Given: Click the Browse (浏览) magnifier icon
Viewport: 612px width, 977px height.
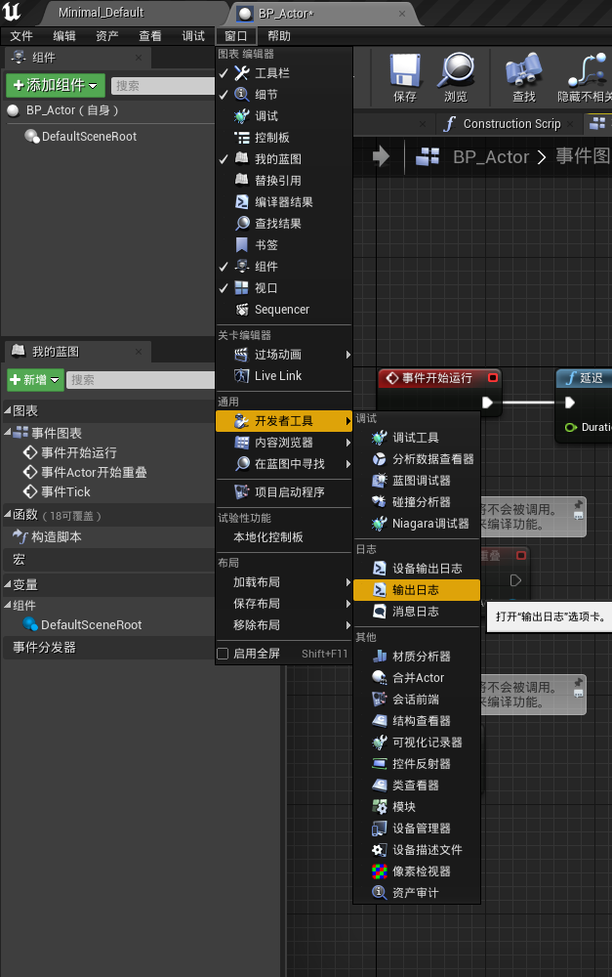Looking at the screenshot, I should pyautogui.click(x=455, y=72).
